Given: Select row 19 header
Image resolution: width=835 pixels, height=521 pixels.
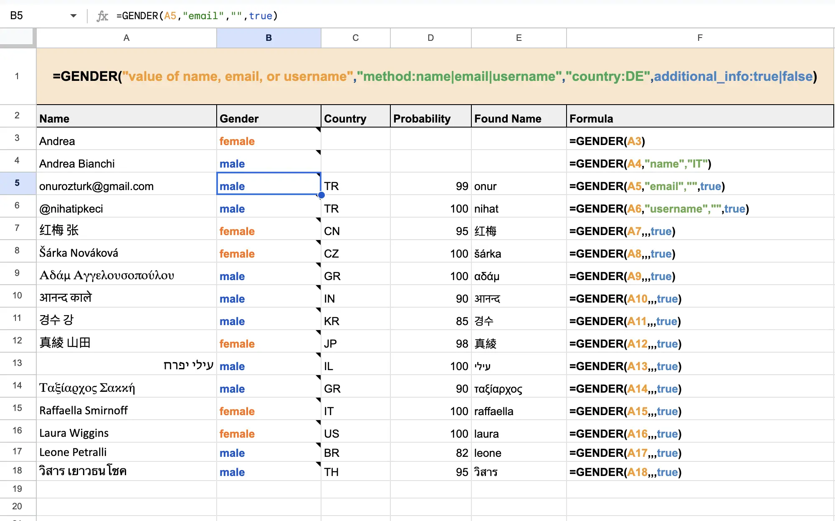Looking at the screenshot, I should pos(18,489).
